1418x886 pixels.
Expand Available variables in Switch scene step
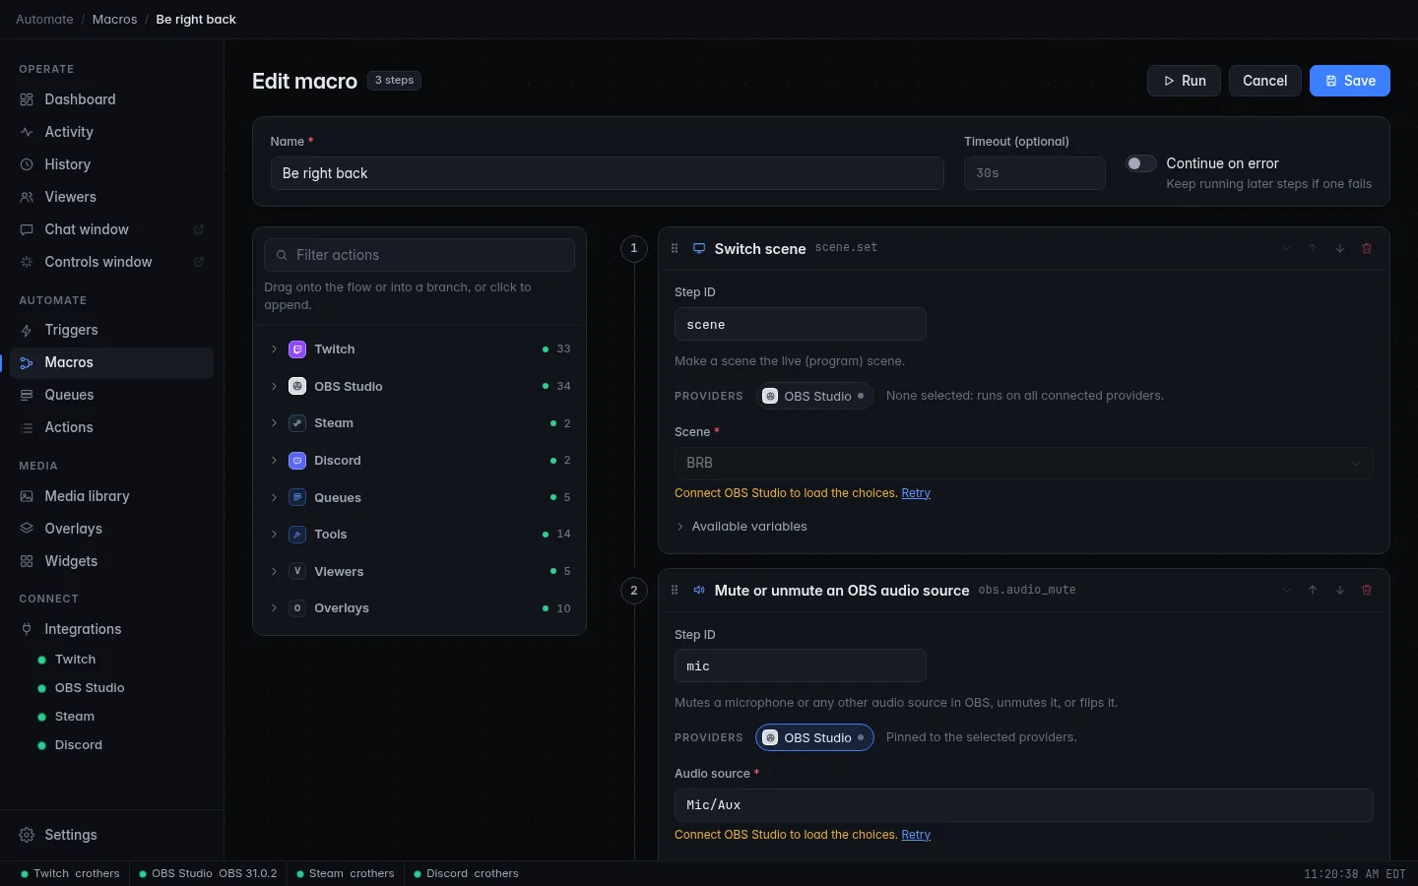point(741,527)
